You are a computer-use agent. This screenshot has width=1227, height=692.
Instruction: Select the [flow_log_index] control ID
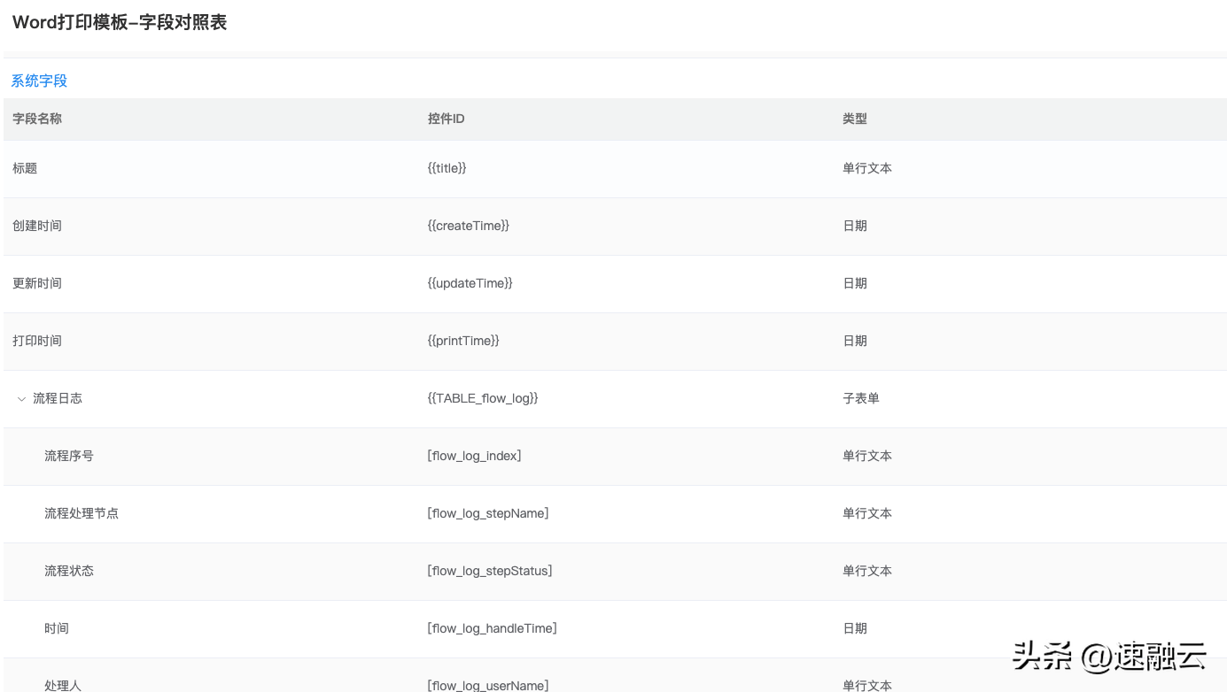pos(474,456)
